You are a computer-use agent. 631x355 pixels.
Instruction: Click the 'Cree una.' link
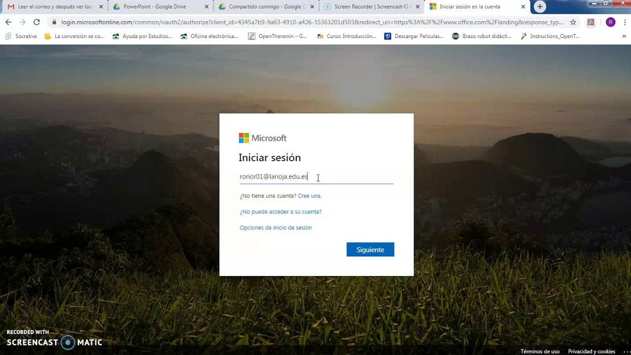310,196
